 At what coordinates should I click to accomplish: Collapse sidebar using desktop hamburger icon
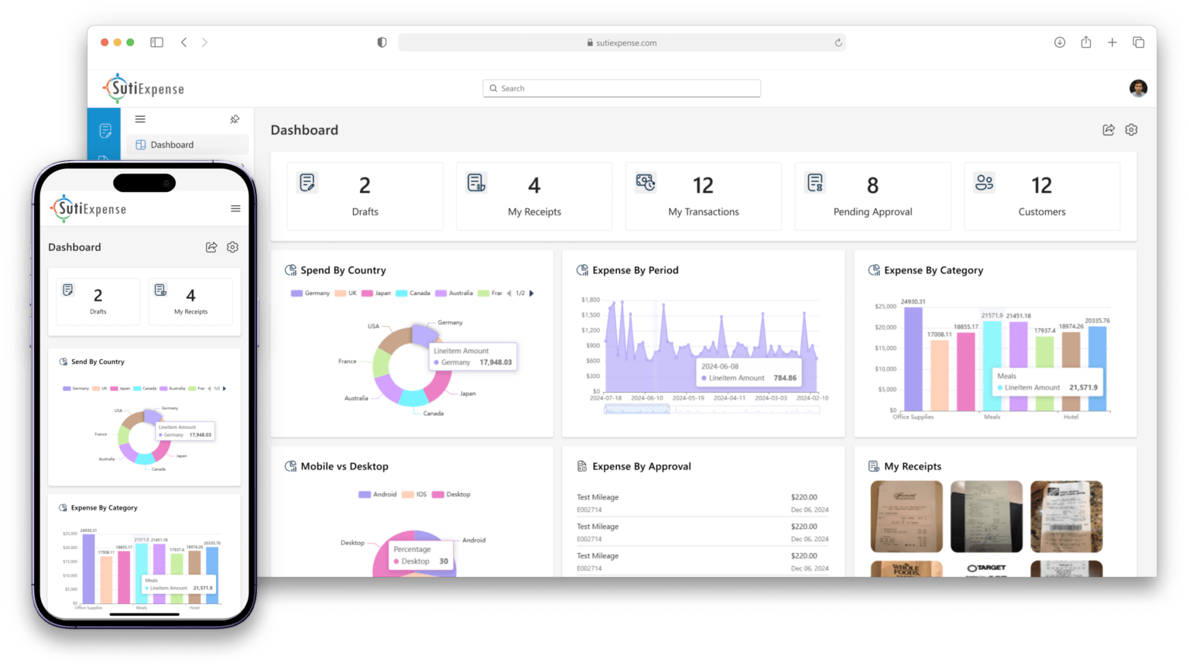[140, 119]
